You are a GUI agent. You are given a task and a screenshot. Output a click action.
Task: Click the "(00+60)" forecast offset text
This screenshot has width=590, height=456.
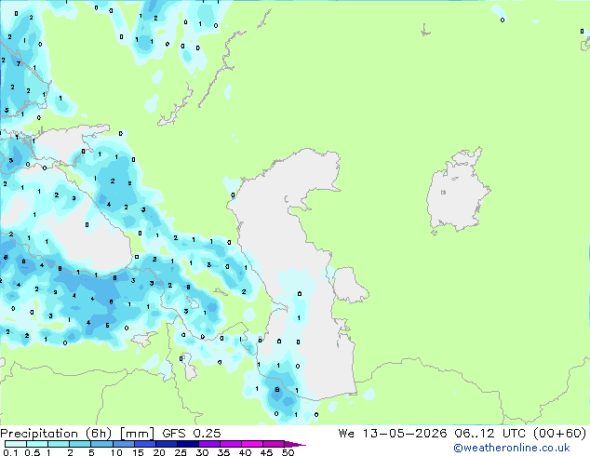point(560,434)
